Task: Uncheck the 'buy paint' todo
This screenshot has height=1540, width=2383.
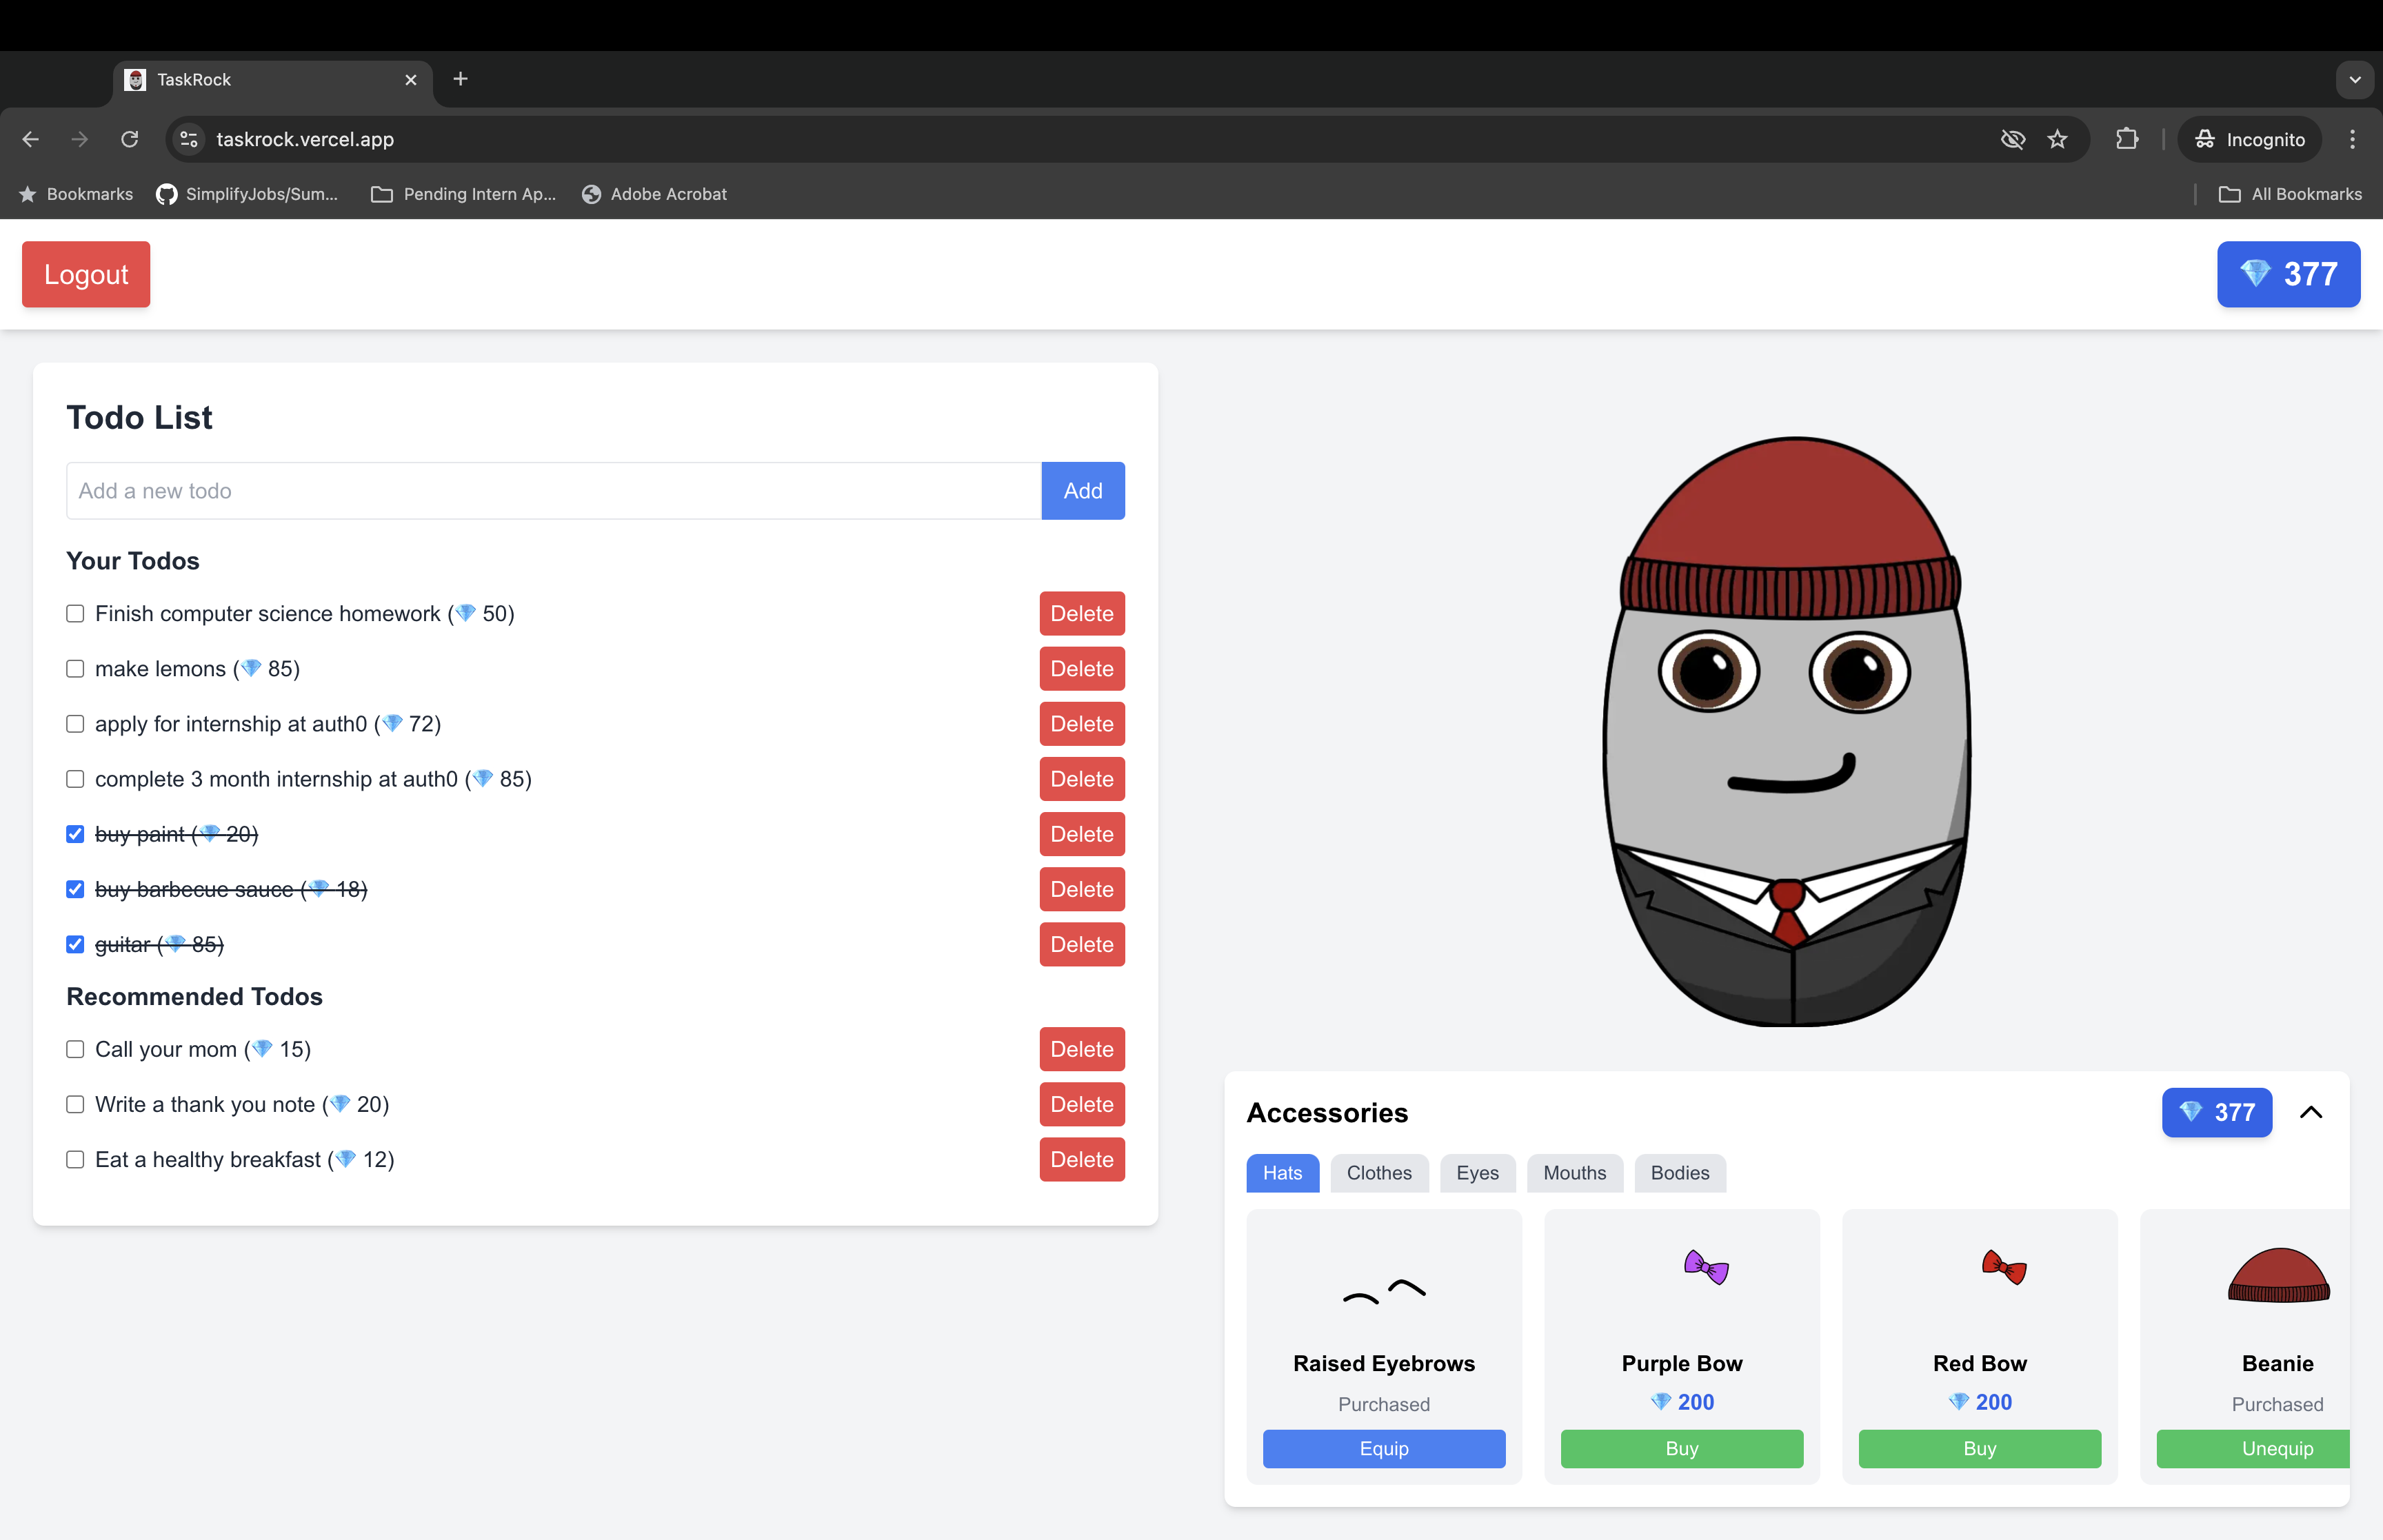Action: tap(75, 834)
